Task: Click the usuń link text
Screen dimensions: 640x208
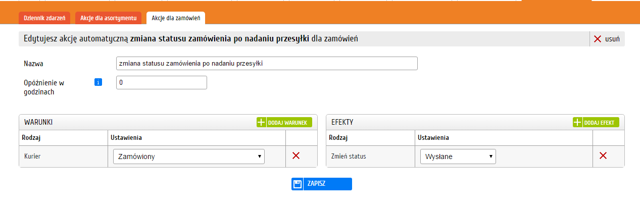Action: tap(612, 39)
